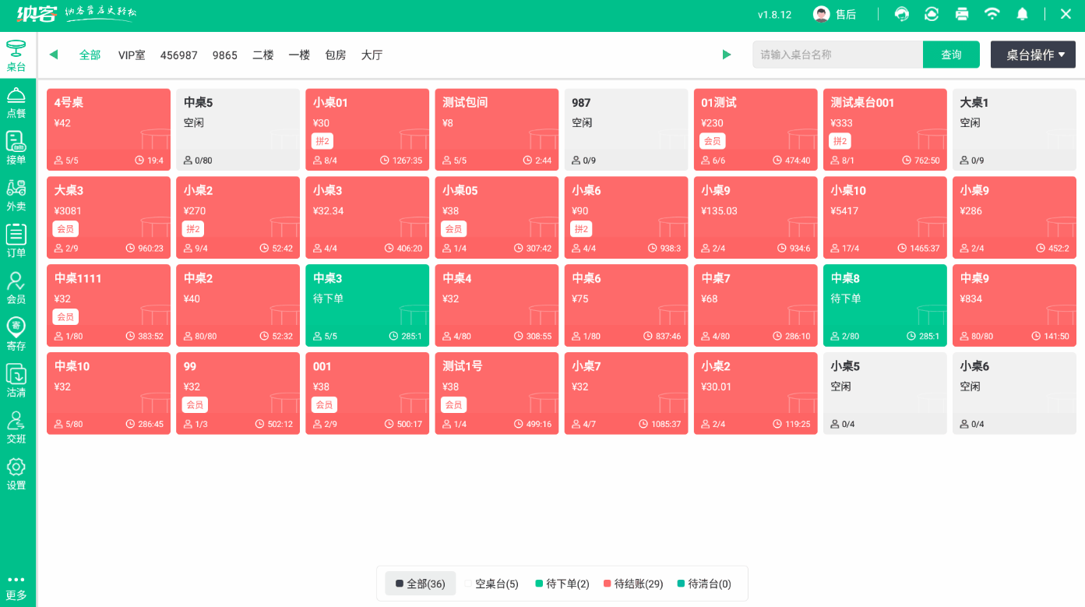
Task: Open the notification bell icon
Action: (1022, 13)
